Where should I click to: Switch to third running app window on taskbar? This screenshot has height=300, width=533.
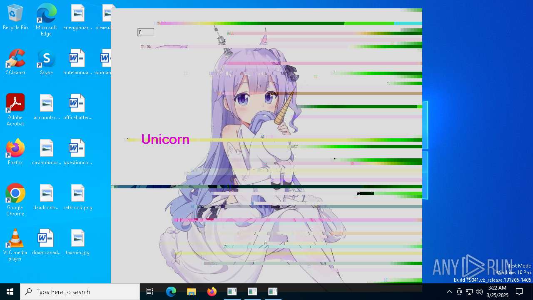click(x=273, y=292)
